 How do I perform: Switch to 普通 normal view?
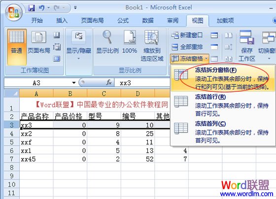(17, 47)
